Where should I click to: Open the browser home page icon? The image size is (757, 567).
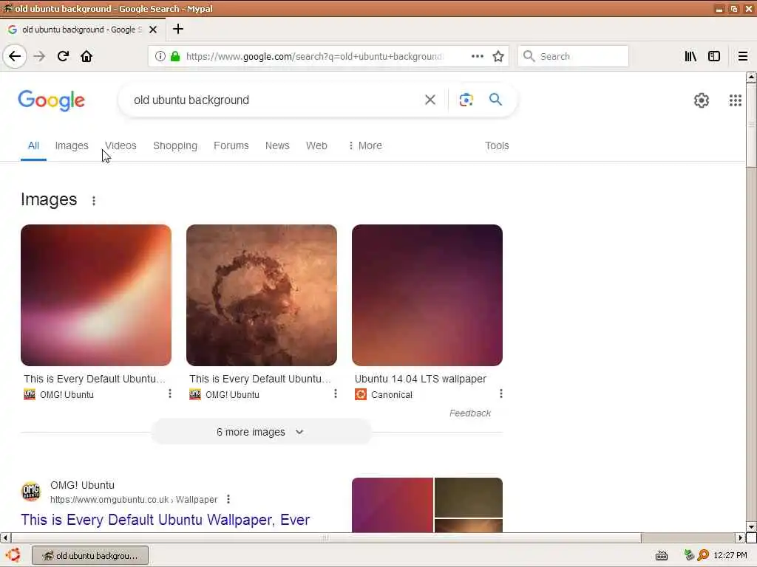coord(86,56)
